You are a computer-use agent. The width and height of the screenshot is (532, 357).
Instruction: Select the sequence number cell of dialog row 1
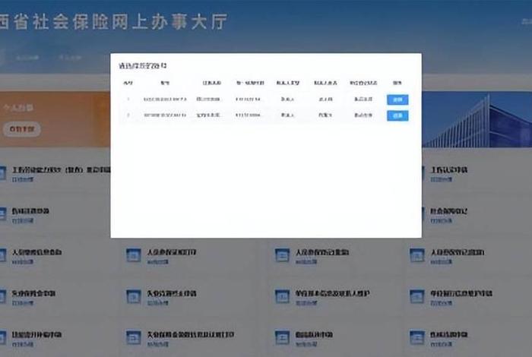click(128, 100)
